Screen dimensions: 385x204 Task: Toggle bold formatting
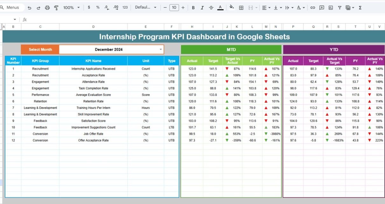click(193, 8)
